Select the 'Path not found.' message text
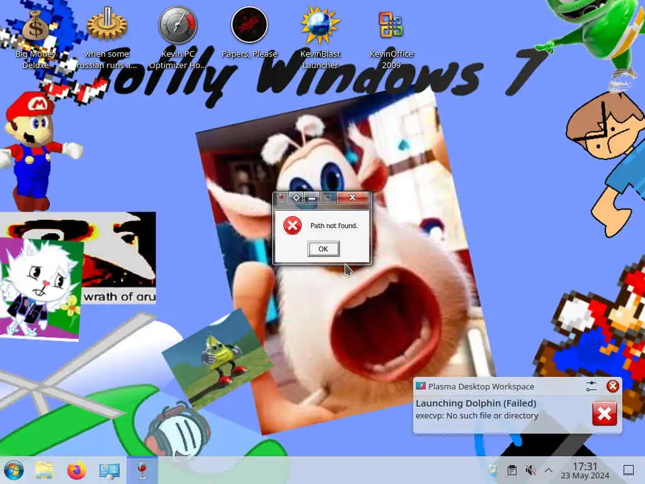This screenshot has height=484, width=645. coord(334,226)
